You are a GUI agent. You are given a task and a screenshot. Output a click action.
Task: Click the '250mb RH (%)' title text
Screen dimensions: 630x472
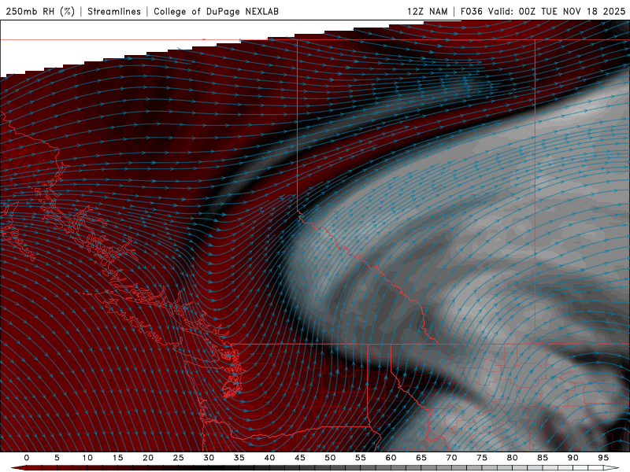(x=40, y=11)
